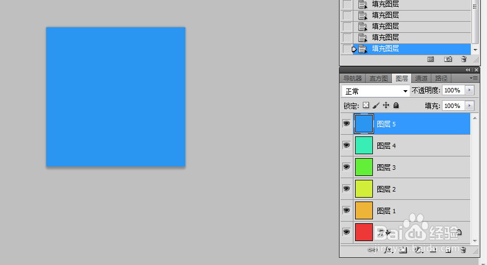Click the blue canvas square
This screenshot has width=487, height=265.
click(x=116, y=97)
